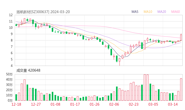The height and width of the screenshot is (110, 185).
Task: Click the 10万 volume axis label
Action: (x=9, y=95)
